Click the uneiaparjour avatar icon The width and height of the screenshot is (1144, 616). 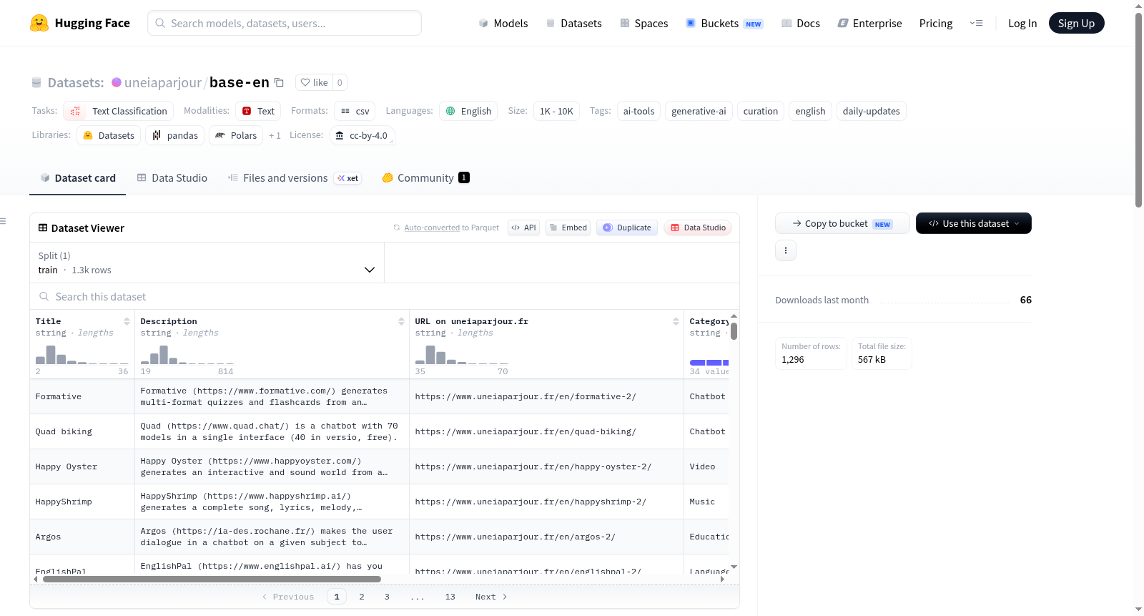pos(117,82)
